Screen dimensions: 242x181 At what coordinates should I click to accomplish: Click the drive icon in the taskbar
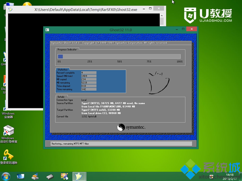[50, 176]
